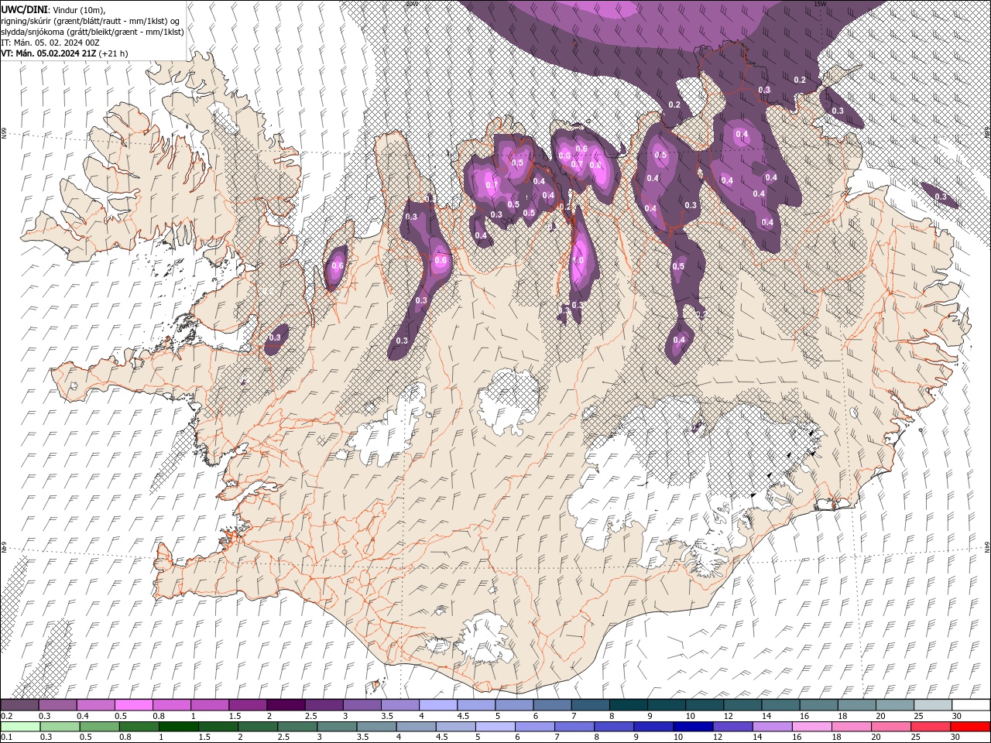The height and width of the screenshot is (743, 991).
Task: Pick the bright red rain swatch after 30
Action: 971,727
